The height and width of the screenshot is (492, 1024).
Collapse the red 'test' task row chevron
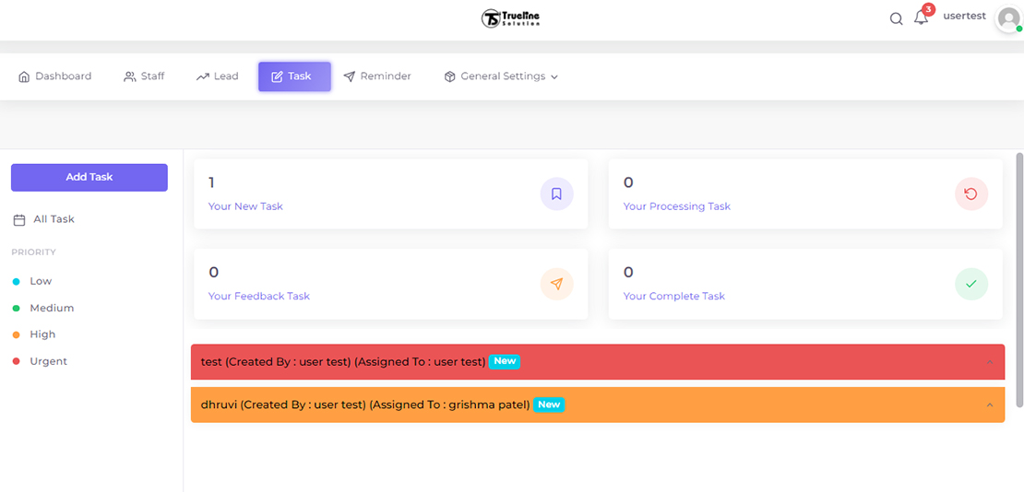[x=989, y=362]
